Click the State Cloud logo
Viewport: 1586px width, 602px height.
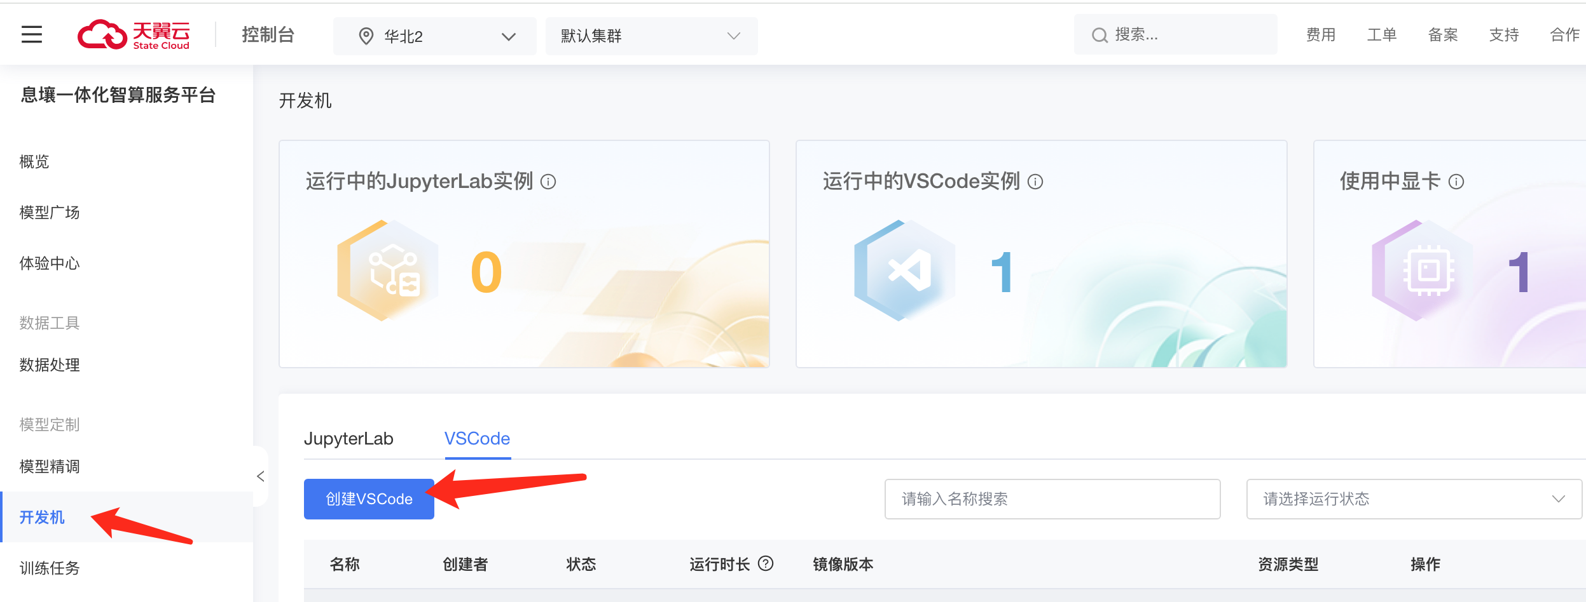134,35
